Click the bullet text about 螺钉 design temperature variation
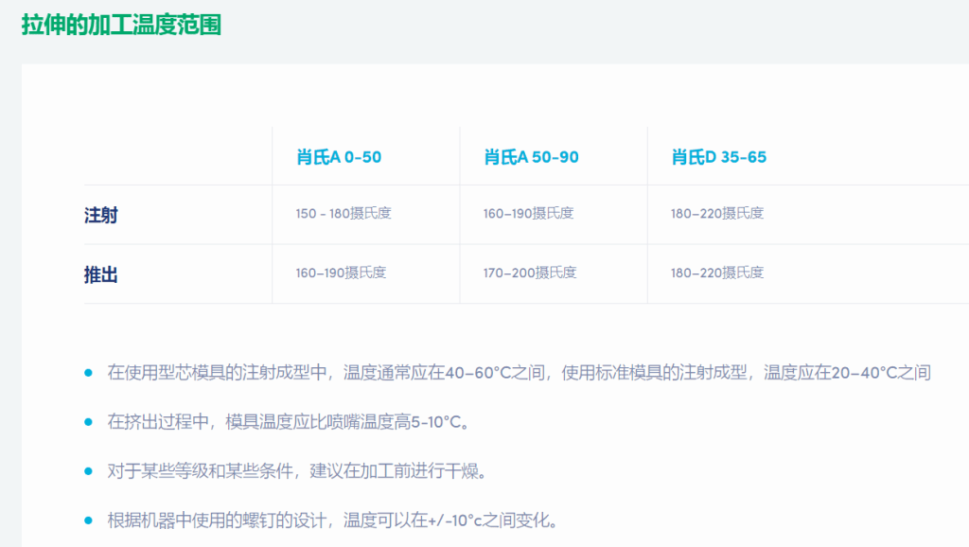Viewport: 969px width, 547px height. [x=332, y=521]
